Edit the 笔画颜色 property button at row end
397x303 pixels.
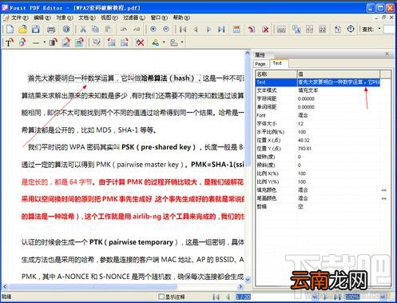pos(384,198)
